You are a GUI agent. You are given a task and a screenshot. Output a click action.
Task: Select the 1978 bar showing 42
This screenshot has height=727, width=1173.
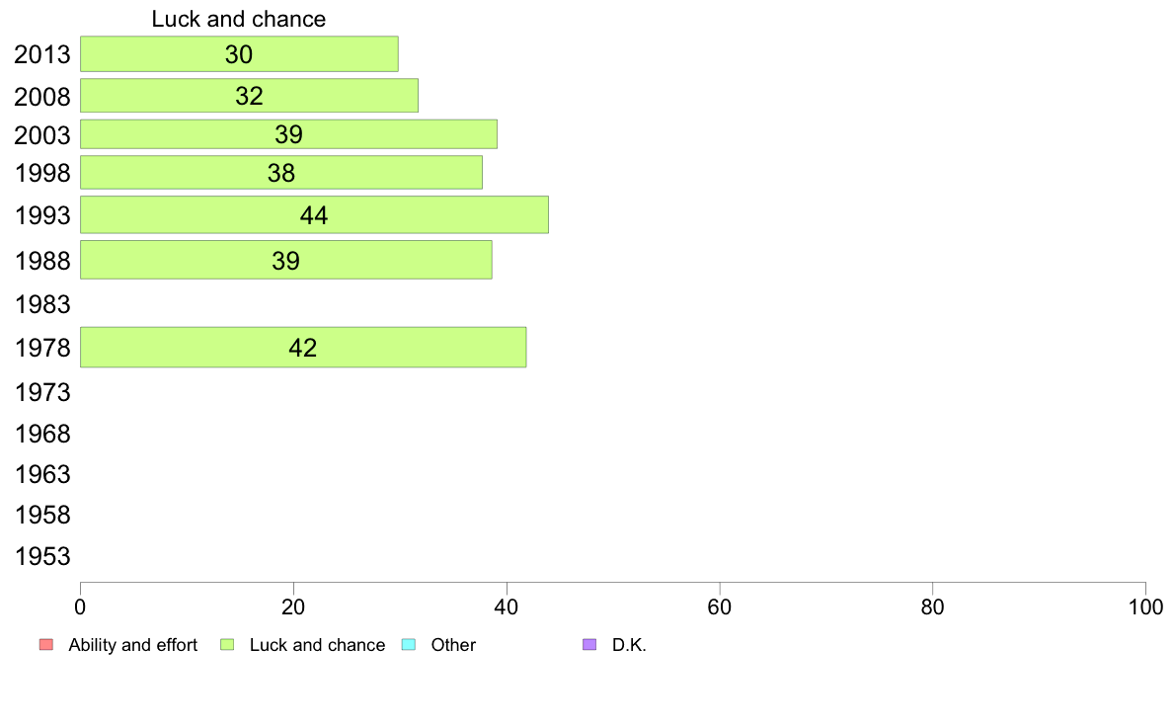tap(303, 348)
